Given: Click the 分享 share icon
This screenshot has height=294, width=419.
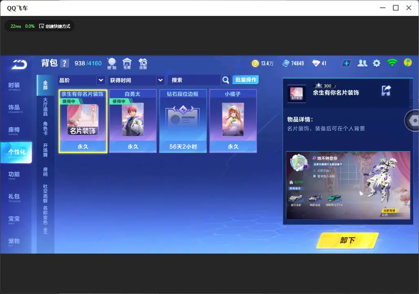Looking at the screenshot, I should 386,91.
